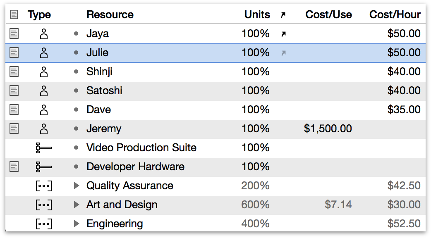
Task: Expand the Engineering group
Action: [x=77, y=224]
